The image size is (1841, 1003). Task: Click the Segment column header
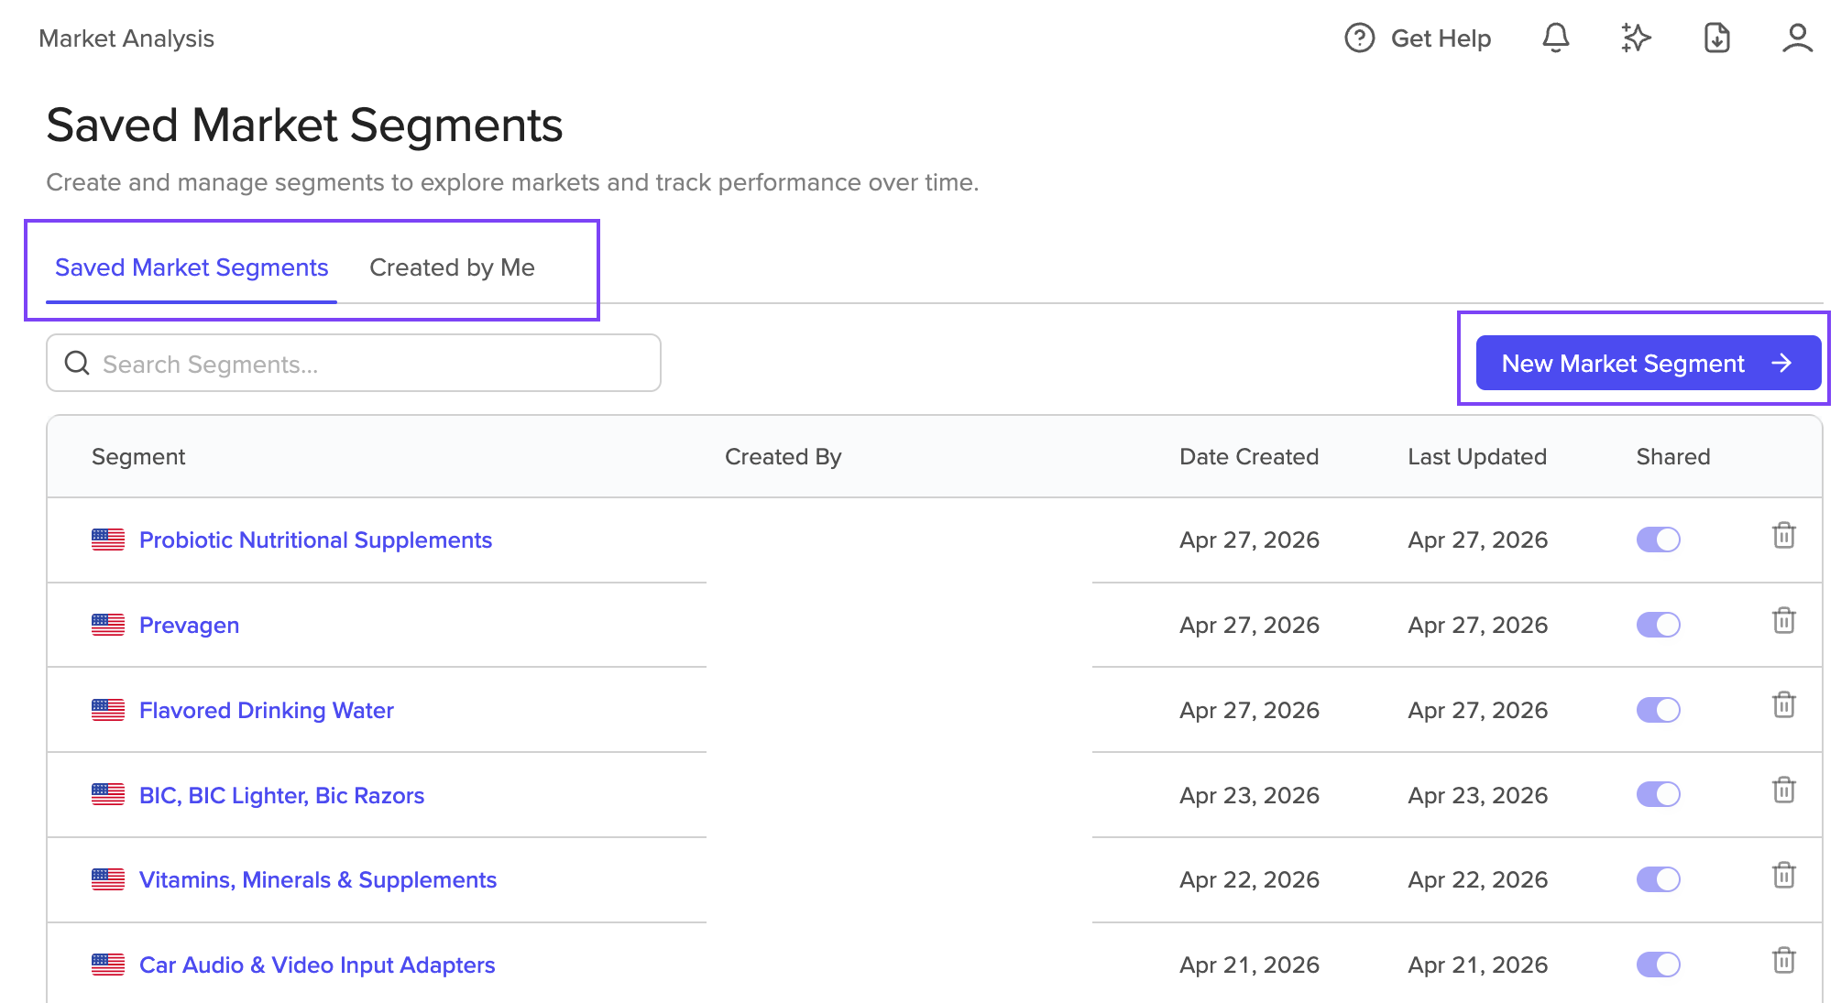tap(138, 456)
